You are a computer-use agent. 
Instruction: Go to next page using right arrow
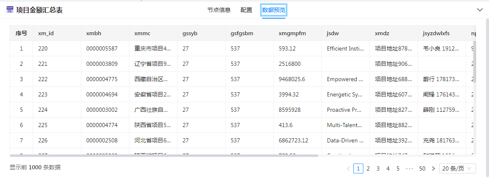[x=433, y=168]
